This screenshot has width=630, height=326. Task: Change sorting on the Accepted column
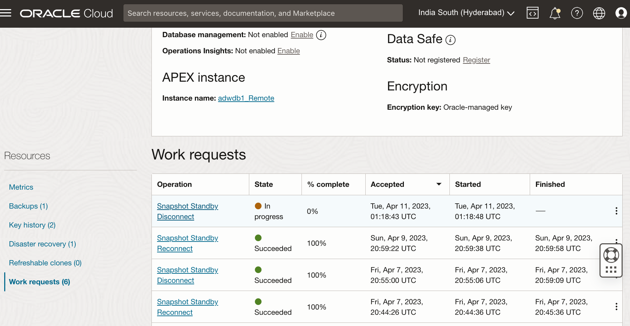pyautogui.click(x=439, y=184)
